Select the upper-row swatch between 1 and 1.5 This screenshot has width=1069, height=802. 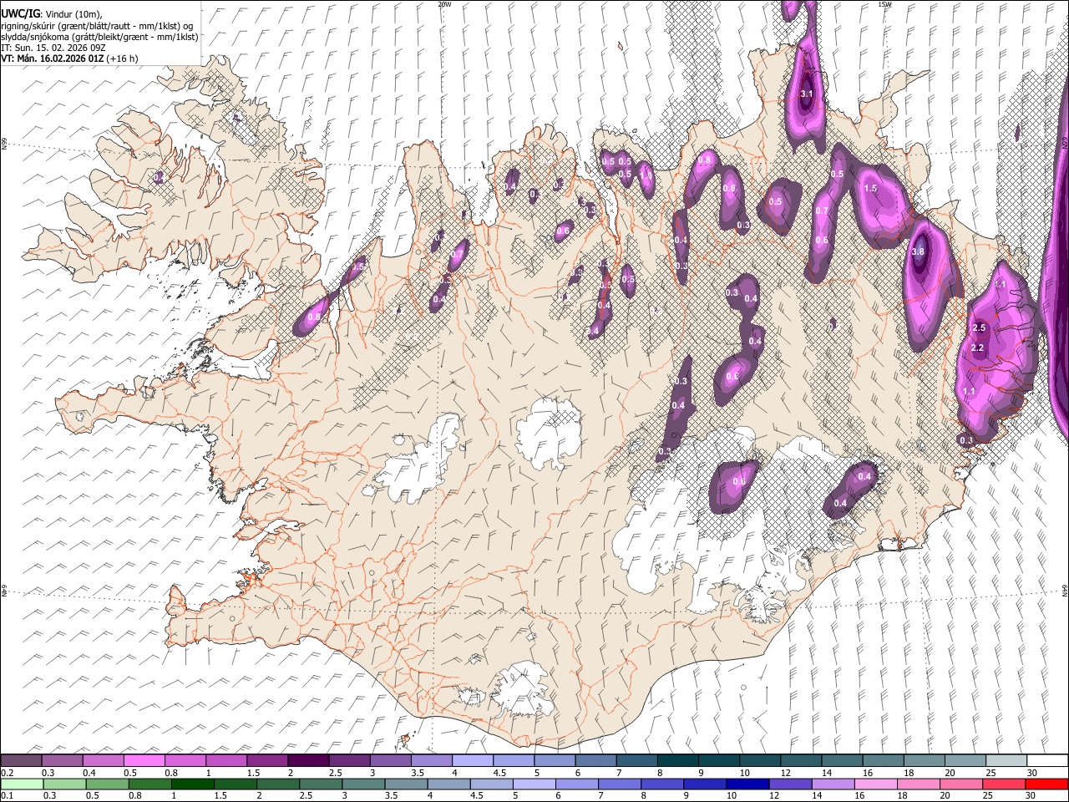coord(225,761)
